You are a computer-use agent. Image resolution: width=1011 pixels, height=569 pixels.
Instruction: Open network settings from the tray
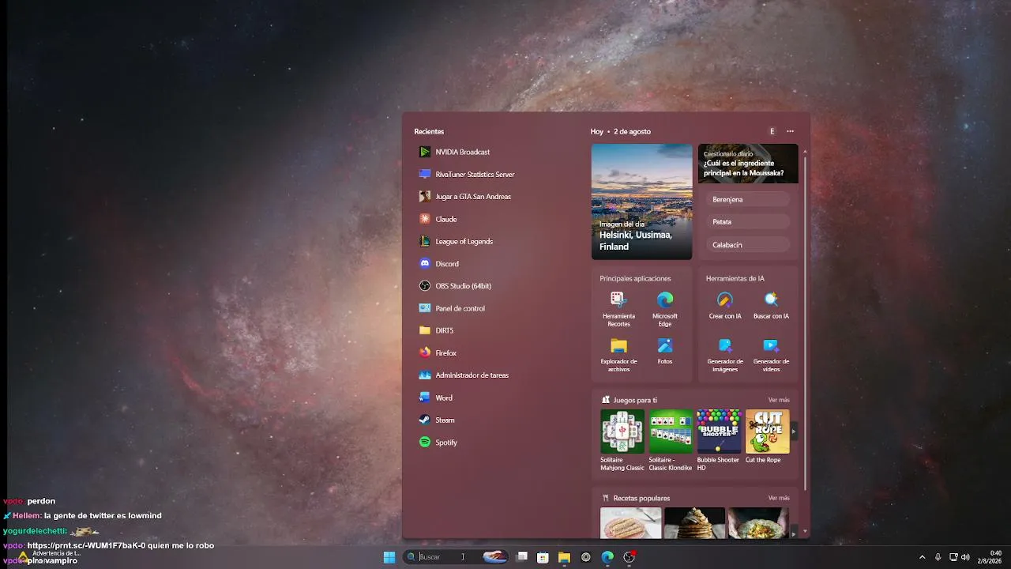(x=953, y=557)
